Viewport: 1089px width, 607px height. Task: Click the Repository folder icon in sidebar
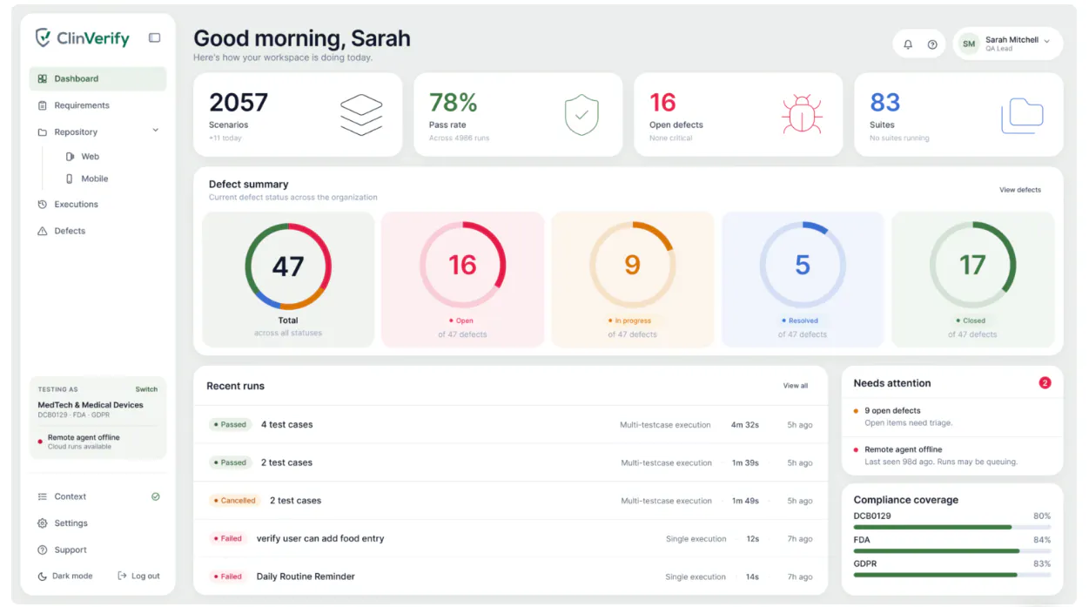(42, 132)
